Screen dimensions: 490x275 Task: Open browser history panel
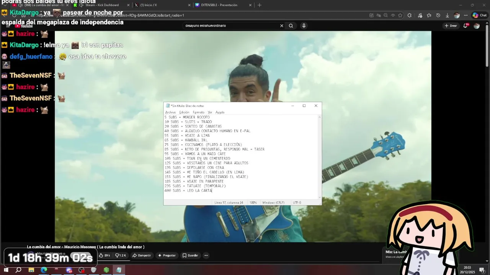438,15
